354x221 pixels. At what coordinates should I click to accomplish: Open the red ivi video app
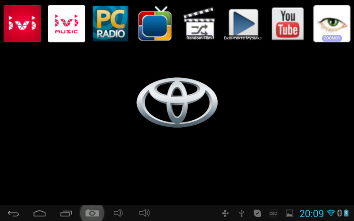click(x=22, y=24)
